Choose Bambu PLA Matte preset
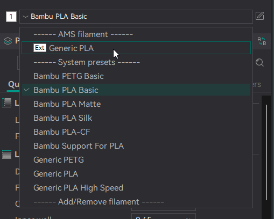The width and height of the screenshot is (274, 219). click(136, 104)
